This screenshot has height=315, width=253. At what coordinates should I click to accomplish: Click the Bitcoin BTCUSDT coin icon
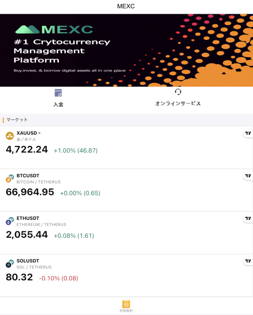[10, 178]
